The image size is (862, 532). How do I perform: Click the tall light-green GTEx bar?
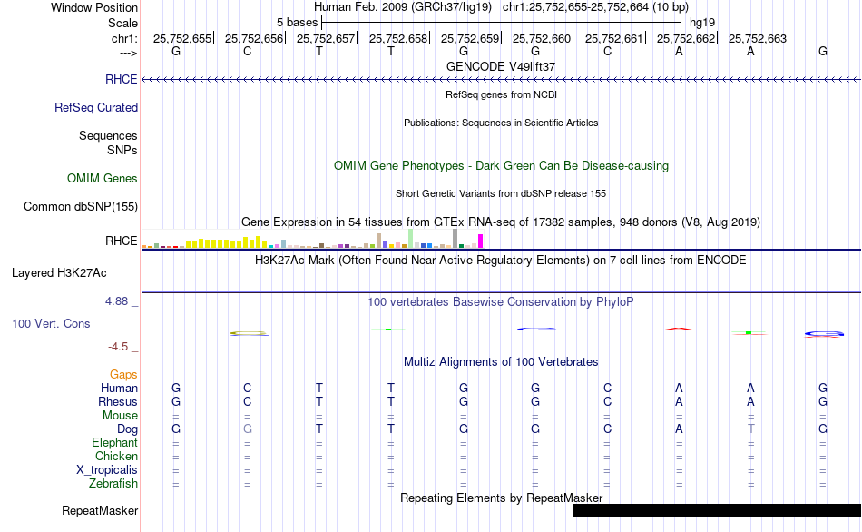(411, 239)
